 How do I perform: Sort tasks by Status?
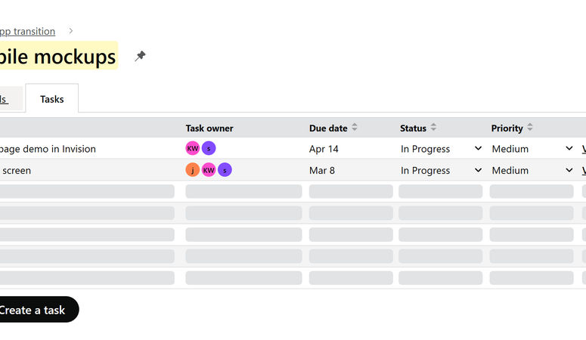pos(433,128)
